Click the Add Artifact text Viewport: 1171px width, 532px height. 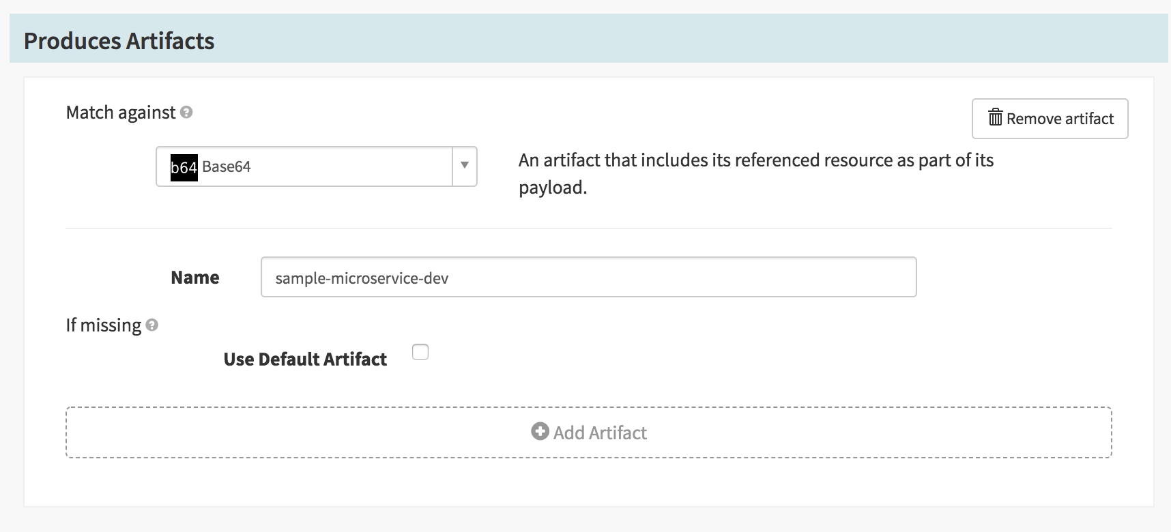tap(600, 433)
